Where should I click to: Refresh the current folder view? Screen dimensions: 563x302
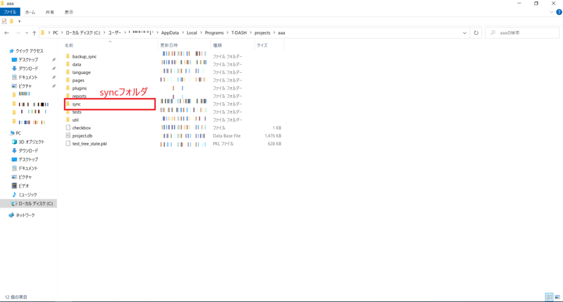(x=476, y=33)
